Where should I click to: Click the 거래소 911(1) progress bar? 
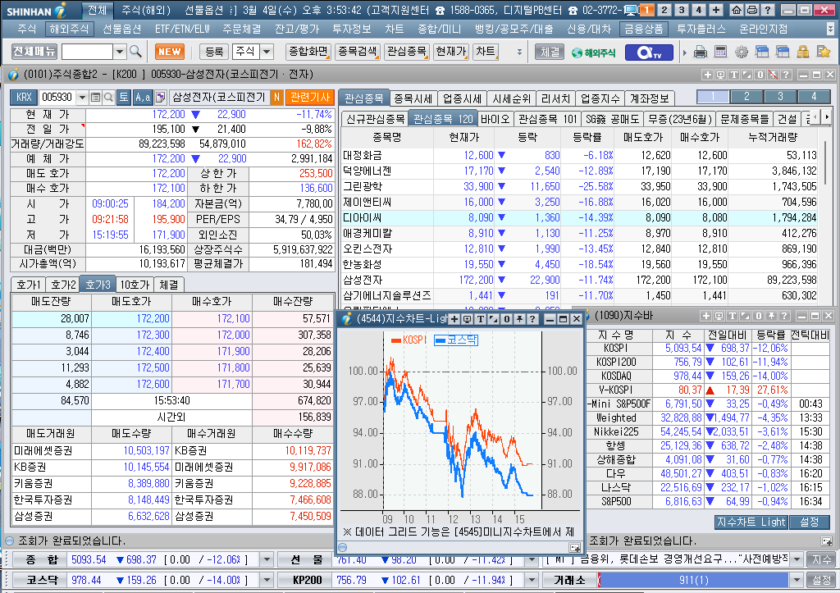click(693, 580)
